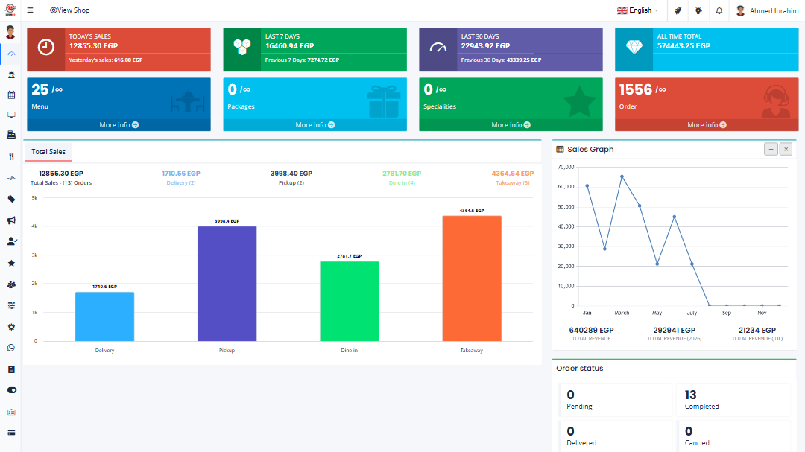Close the Sales Graph panel
This screenshot has width=805, height=452.
coord(786,149)
